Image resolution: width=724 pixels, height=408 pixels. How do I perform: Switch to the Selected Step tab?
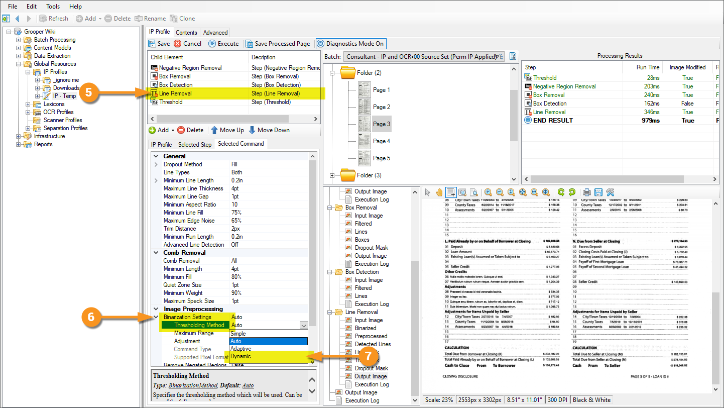coord(195,144)
